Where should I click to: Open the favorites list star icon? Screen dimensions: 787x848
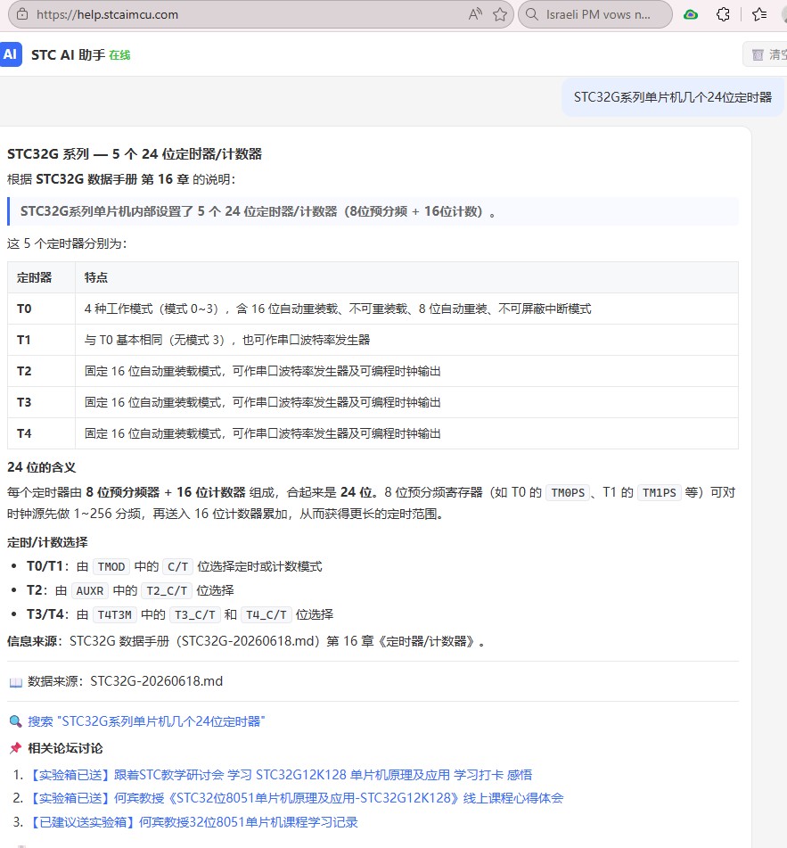(758, 14)
